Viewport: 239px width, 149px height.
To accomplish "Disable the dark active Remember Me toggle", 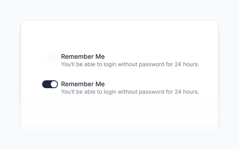I will [50, 84].
